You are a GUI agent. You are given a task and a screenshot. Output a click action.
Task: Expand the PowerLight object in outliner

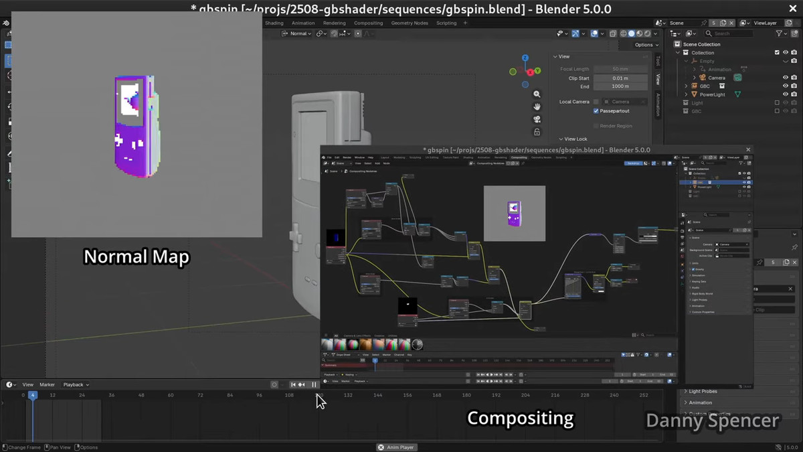coord(686,94)
